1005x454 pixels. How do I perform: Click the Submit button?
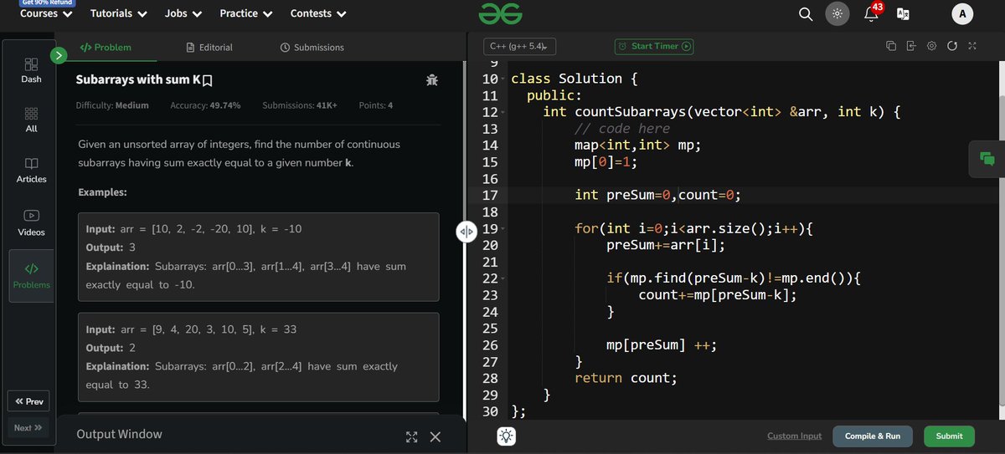[x=949, y=436]
